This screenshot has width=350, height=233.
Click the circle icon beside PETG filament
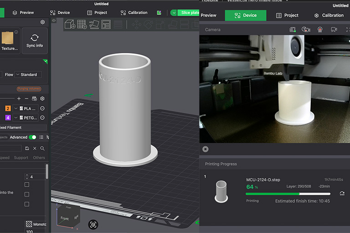[42, 118]
